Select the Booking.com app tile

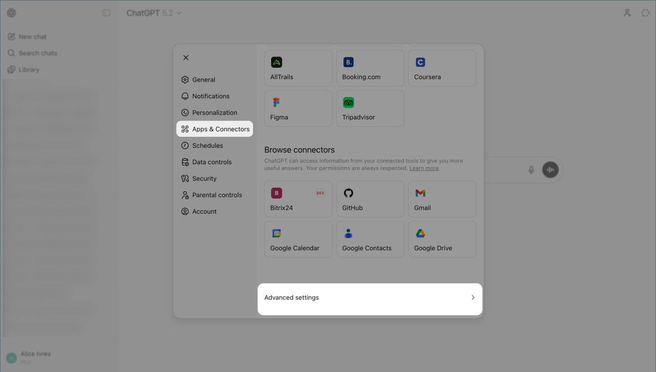point(370,68)
